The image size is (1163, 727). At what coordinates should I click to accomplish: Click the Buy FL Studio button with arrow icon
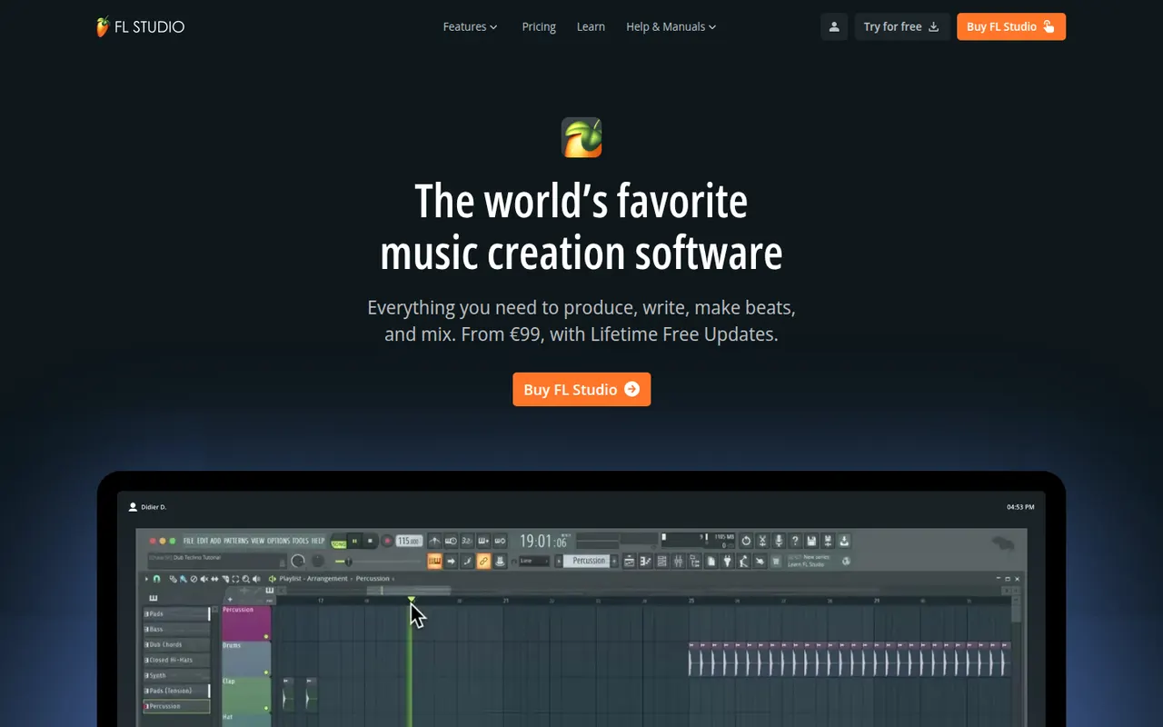581,389
